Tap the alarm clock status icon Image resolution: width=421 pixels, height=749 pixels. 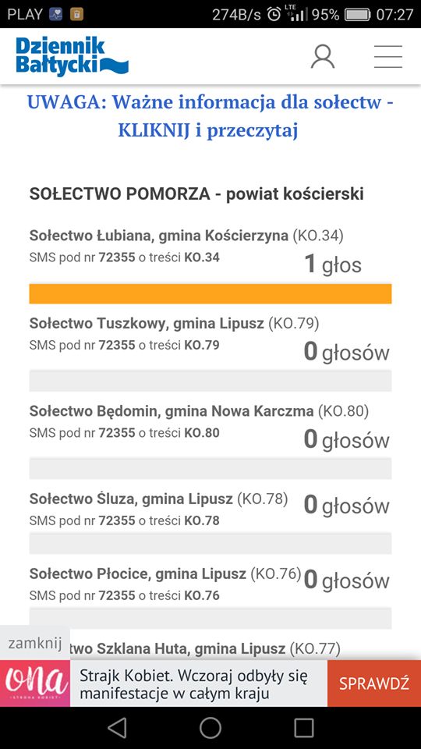[x=274, y=14]
